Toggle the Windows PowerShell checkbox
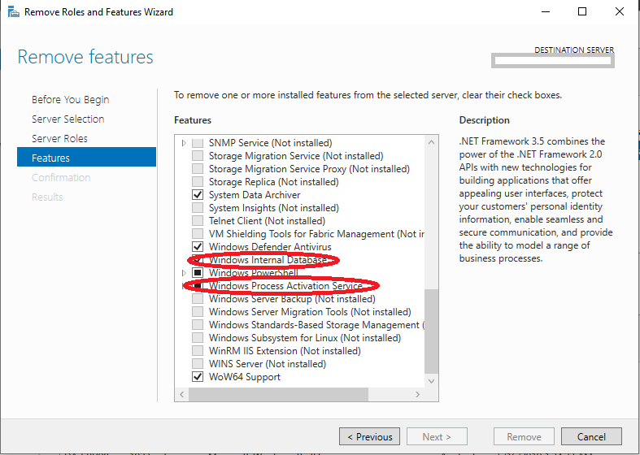The width and height of the screenshot is (640, 455). coord(198,273)
